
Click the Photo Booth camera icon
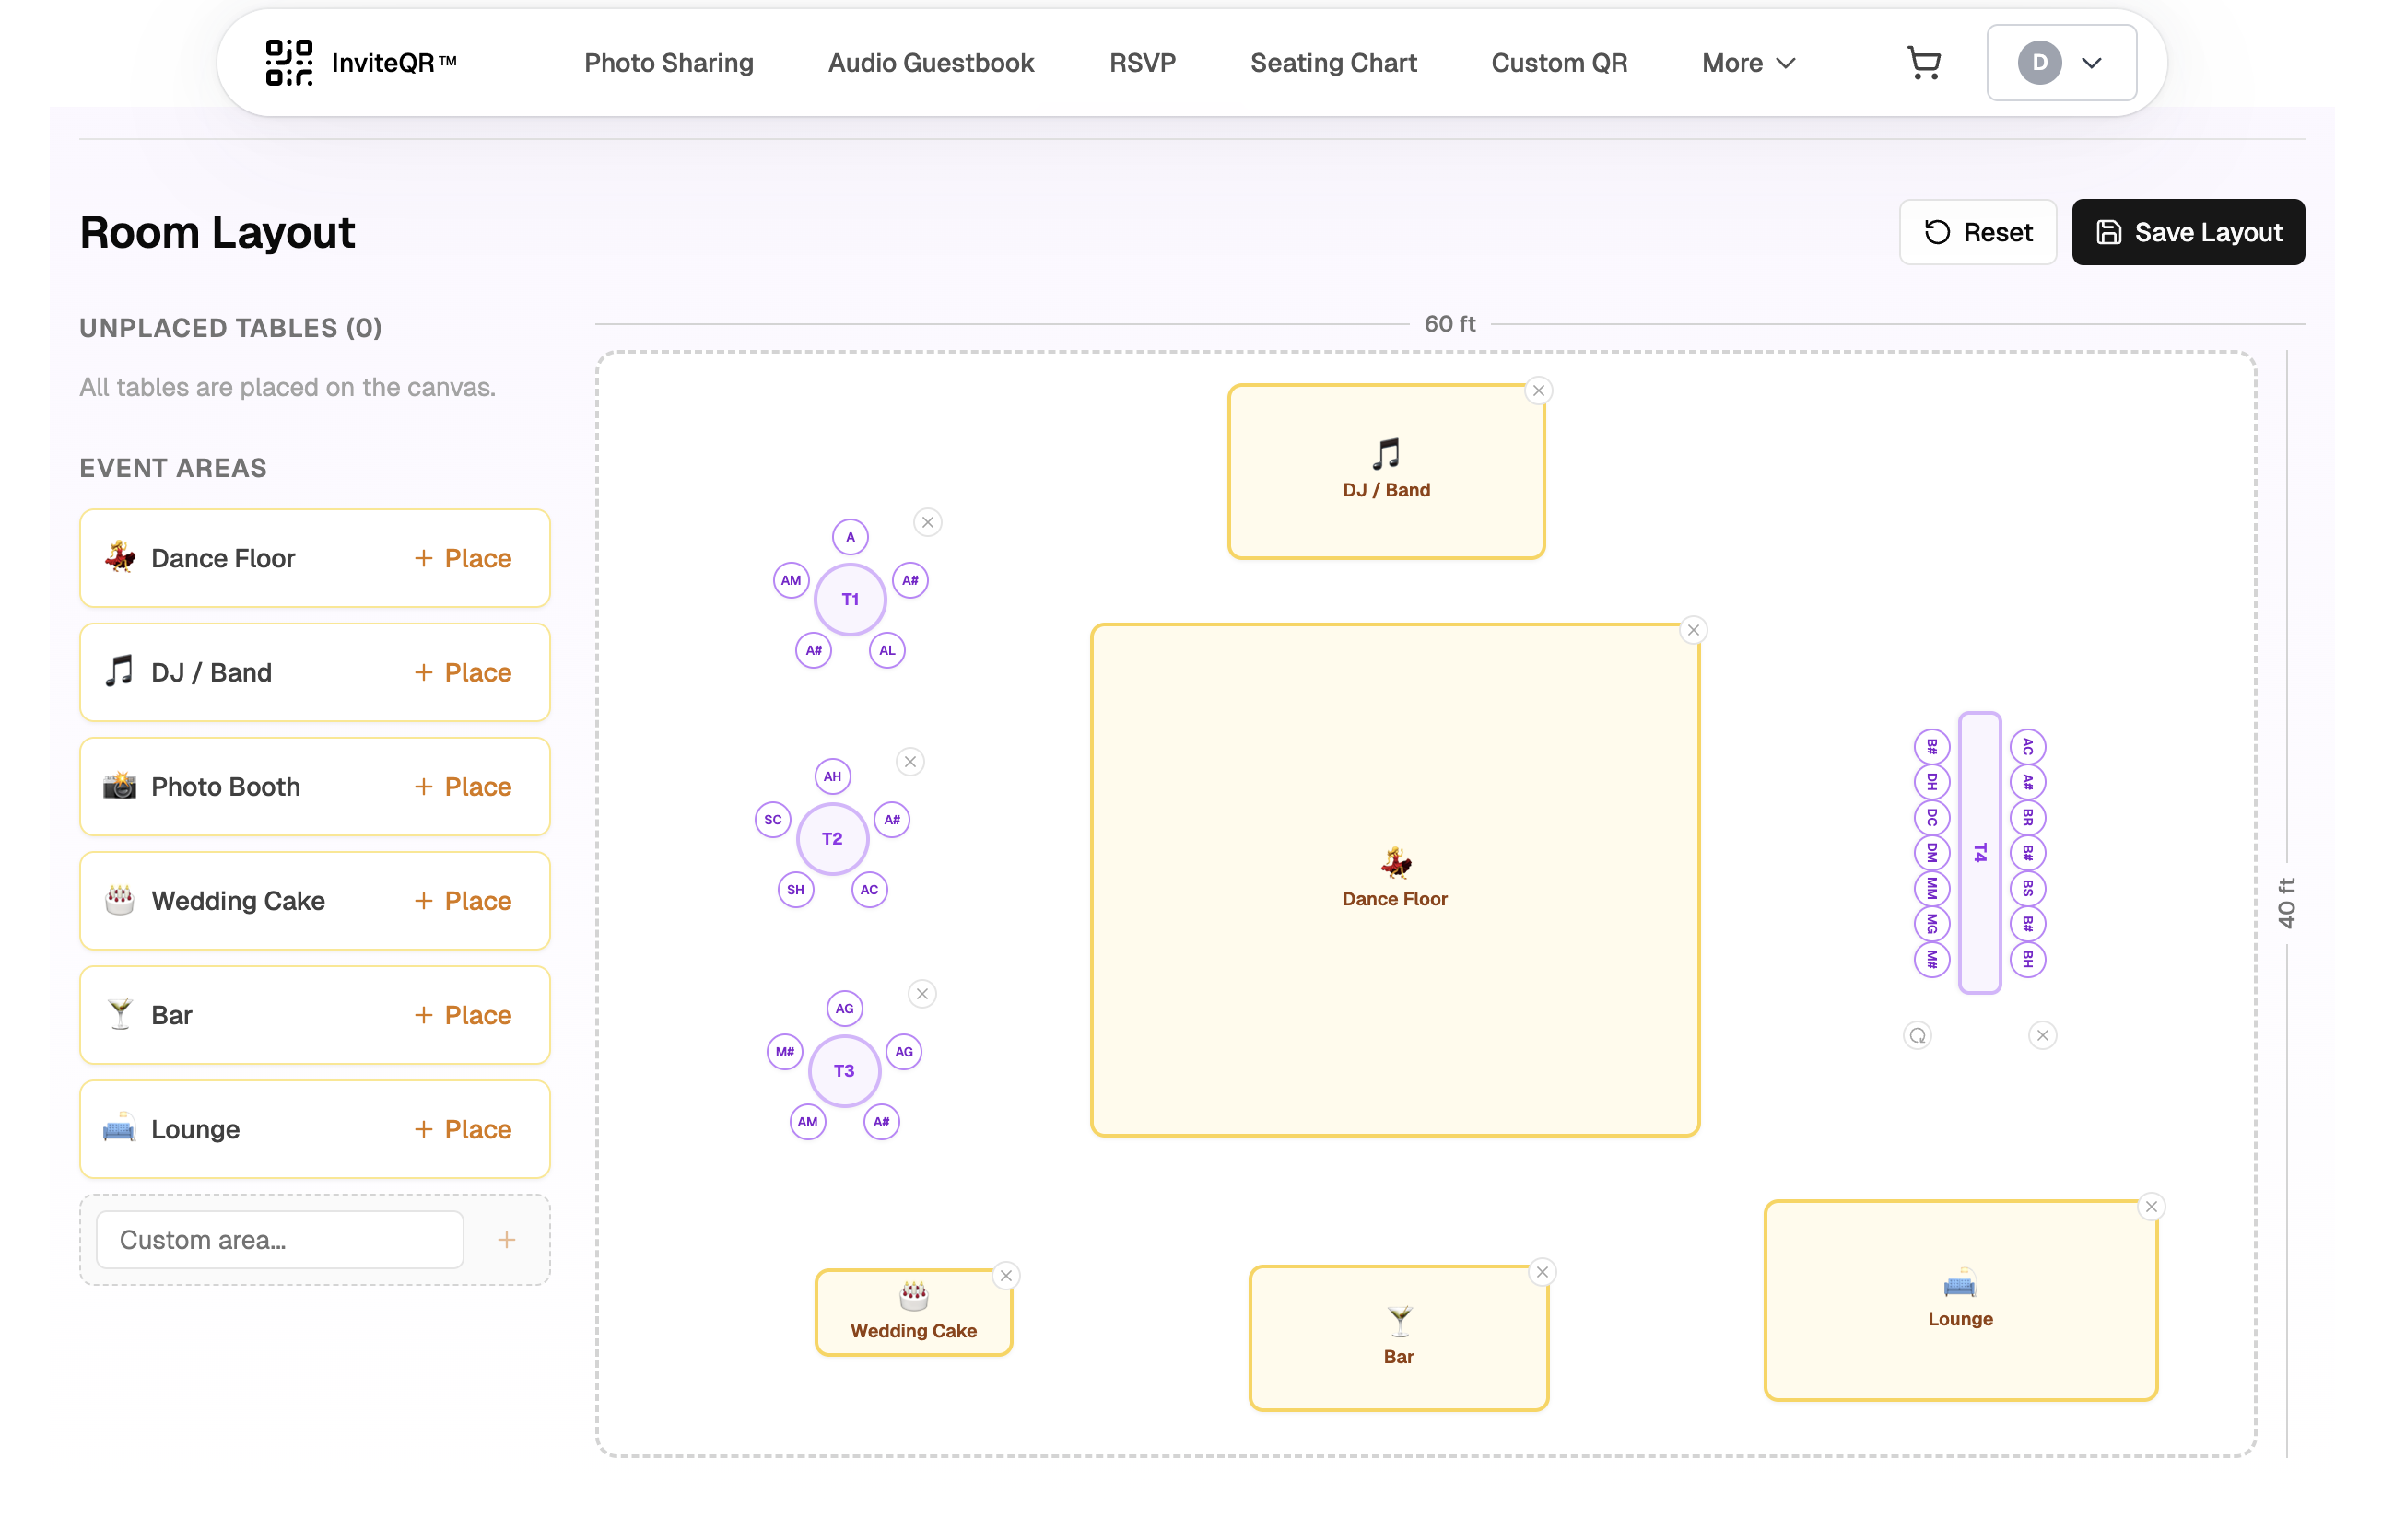pos(119,786)
